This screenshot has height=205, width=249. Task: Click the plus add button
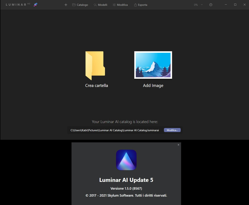[x=66, y=5]
